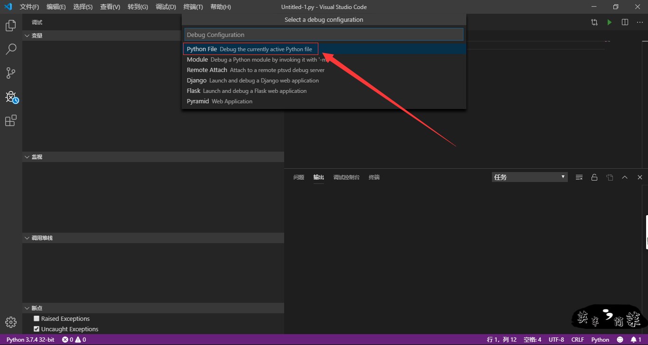
Task: Click the 行 1, 列 12 cursor position
Action: click(501, 340)
